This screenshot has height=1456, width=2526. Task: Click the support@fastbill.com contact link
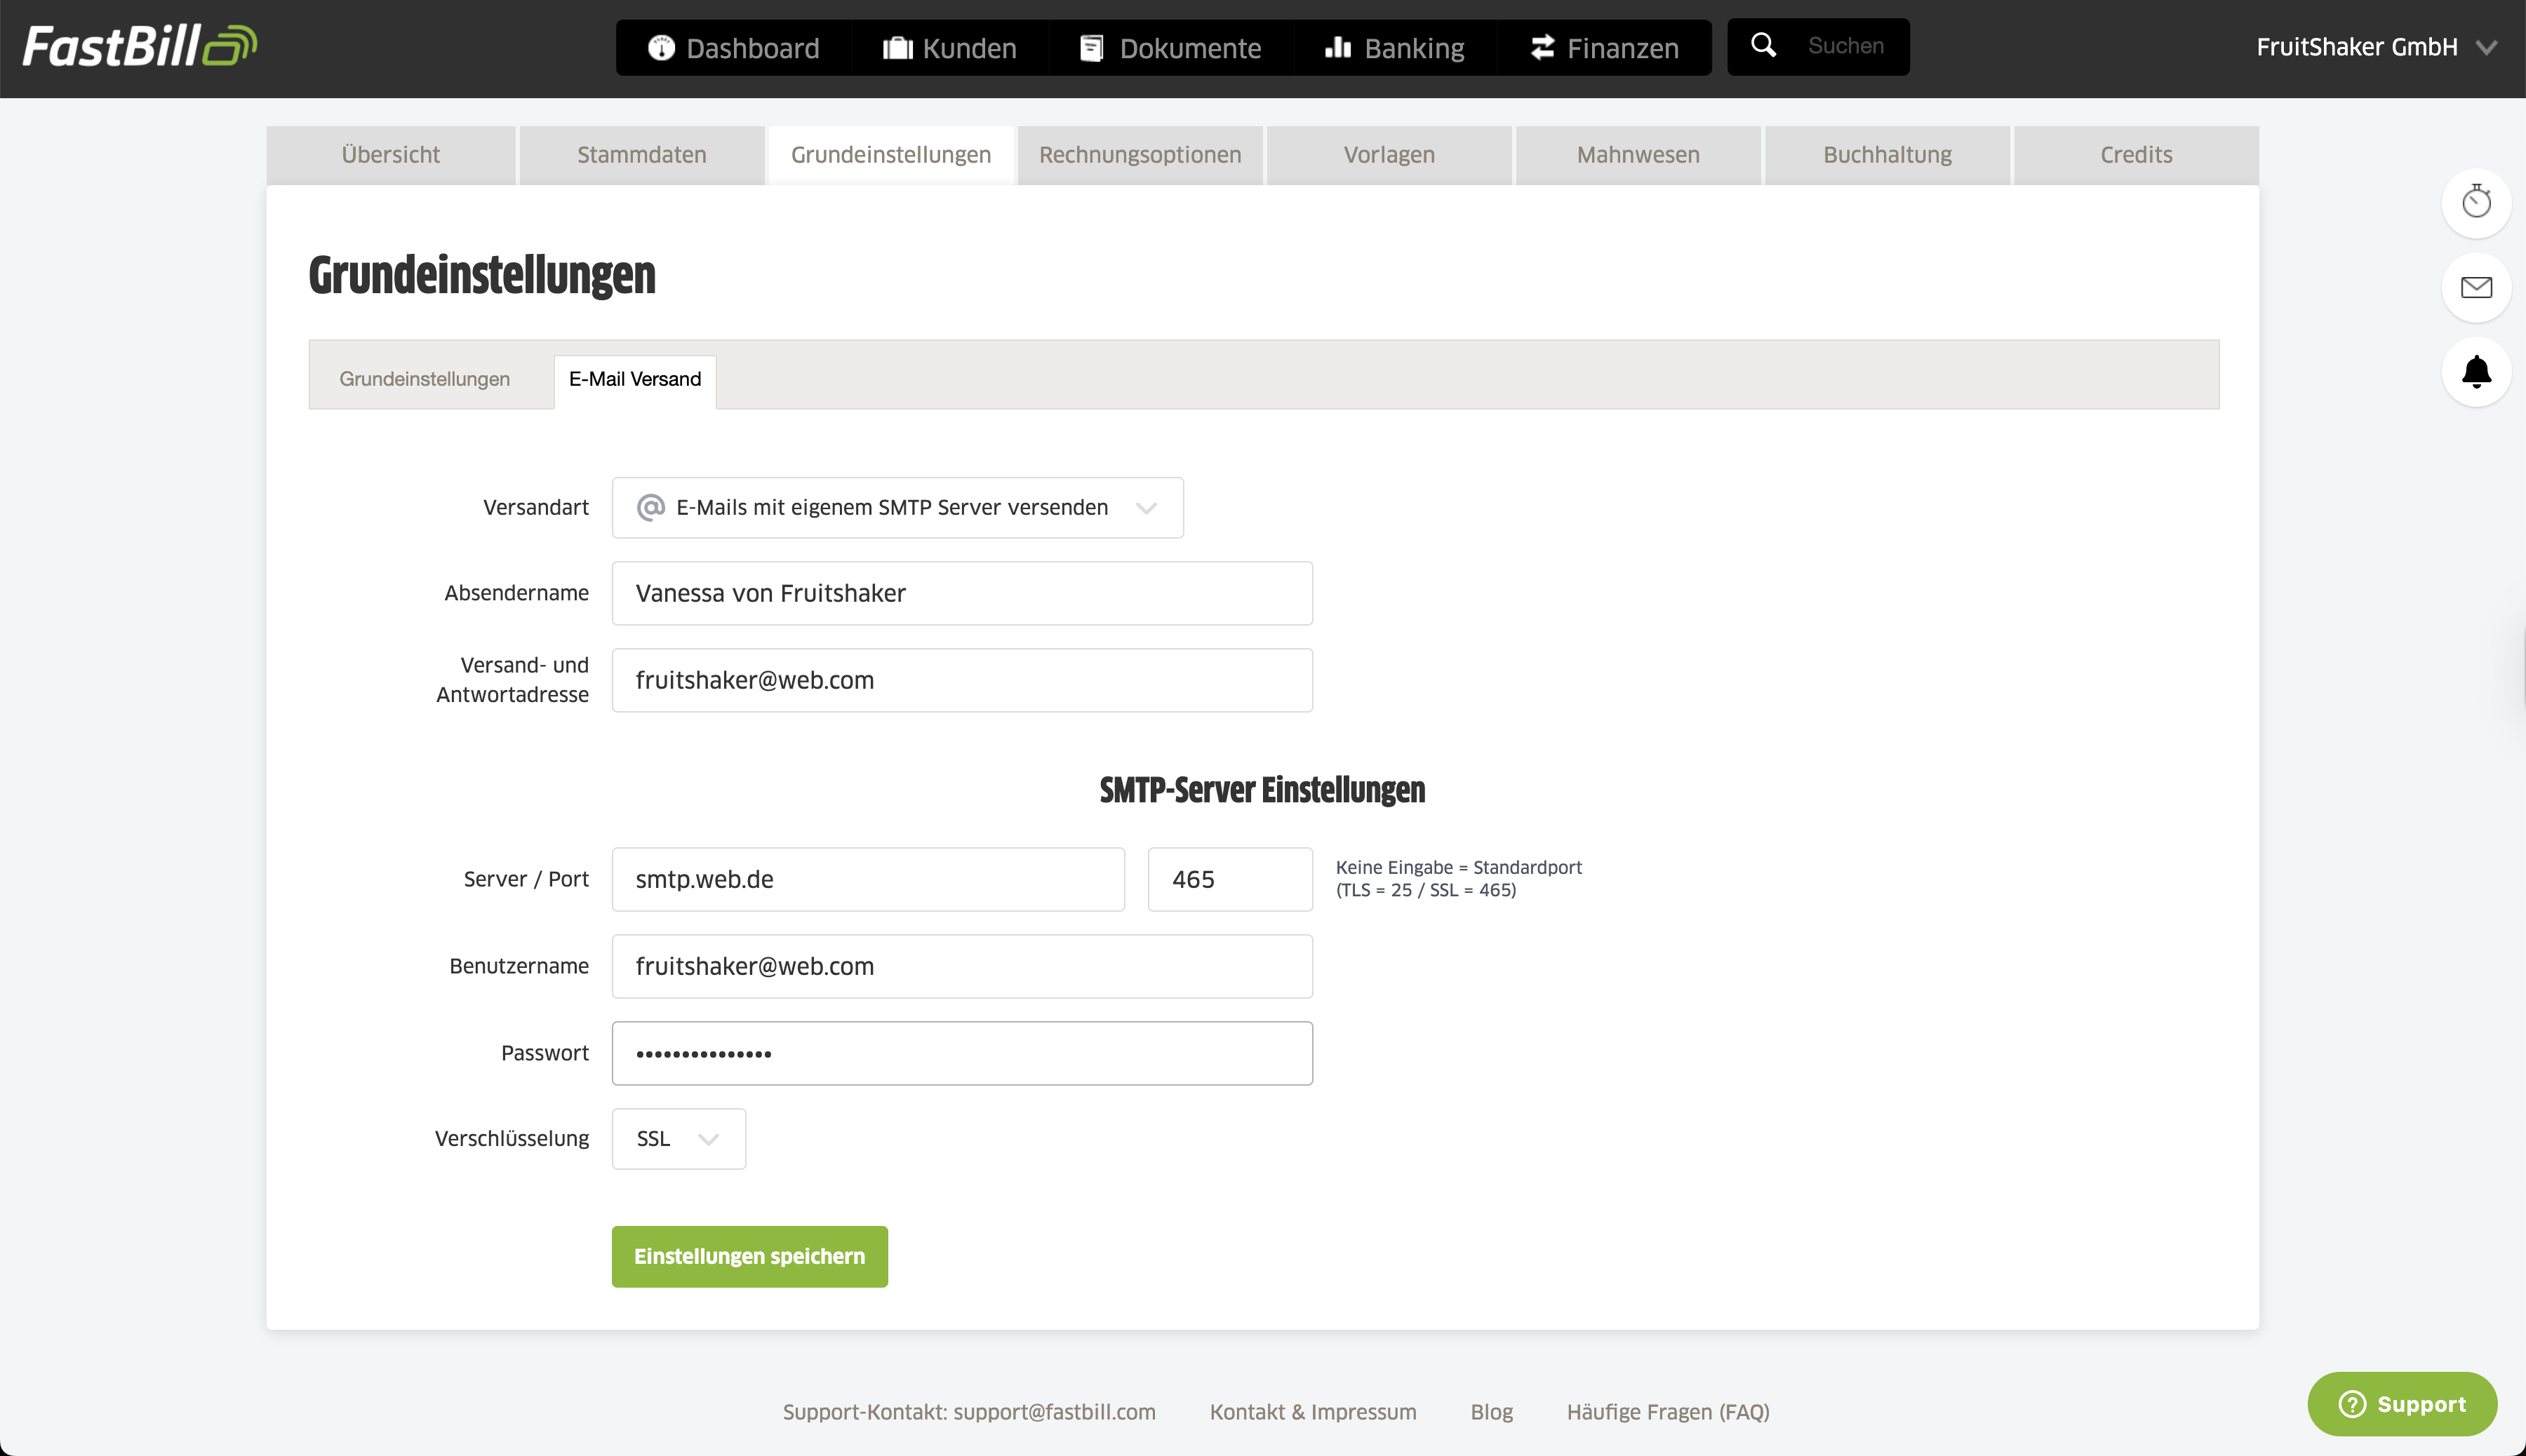point(1053,1412)
